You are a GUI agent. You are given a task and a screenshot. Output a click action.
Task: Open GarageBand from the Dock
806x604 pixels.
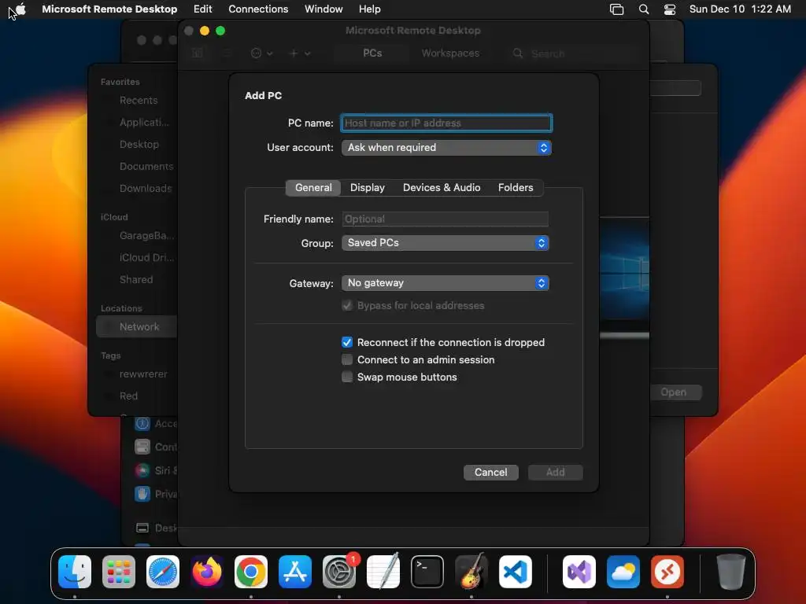[471, 572]
